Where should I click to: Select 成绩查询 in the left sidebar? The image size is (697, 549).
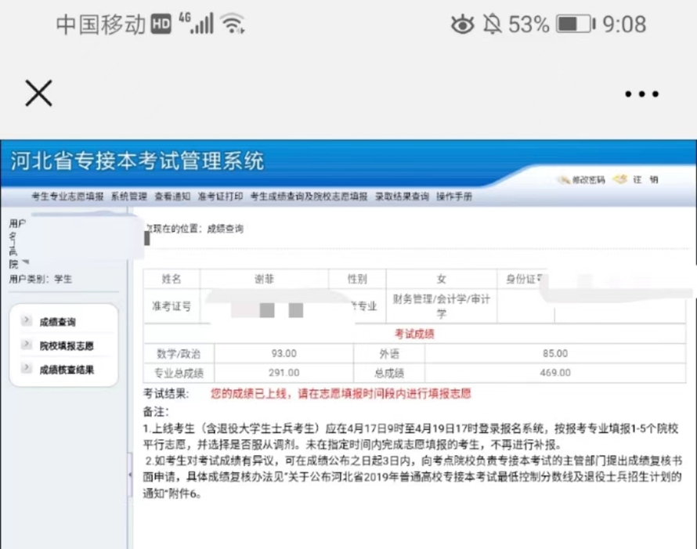point(59,322)
